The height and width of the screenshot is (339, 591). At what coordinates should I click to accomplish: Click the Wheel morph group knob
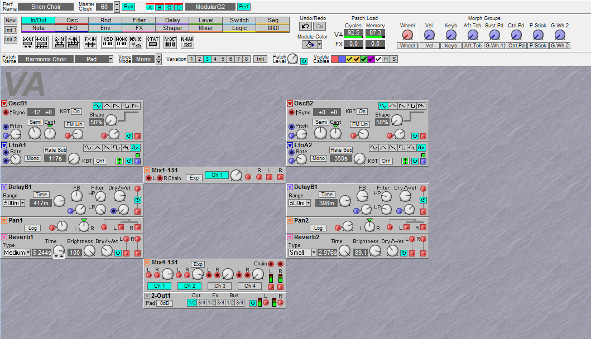[407, 35]
